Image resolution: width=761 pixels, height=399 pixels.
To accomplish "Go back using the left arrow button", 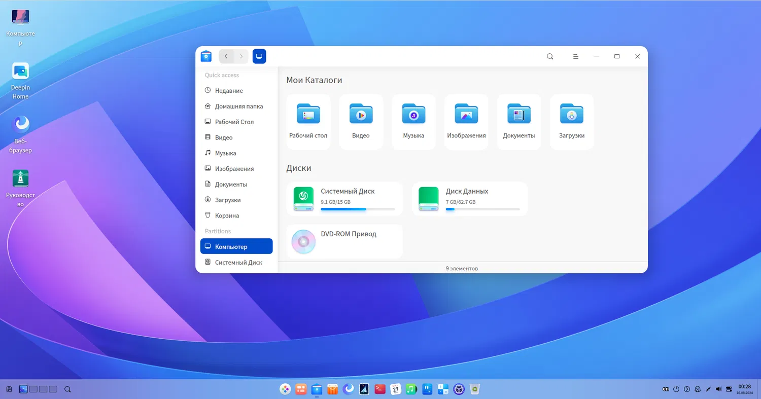I will point(226,56).
